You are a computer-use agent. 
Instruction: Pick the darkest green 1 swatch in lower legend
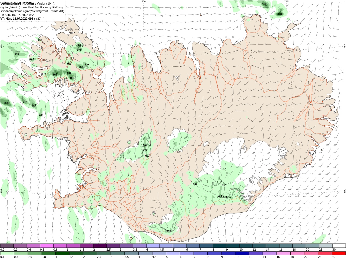click(62, 253)
